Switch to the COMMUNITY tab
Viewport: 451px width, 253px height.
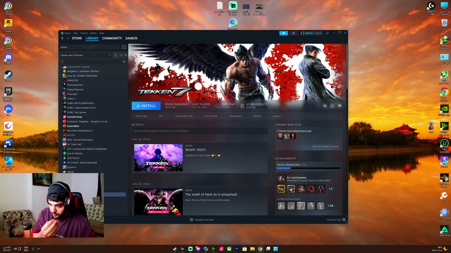pos(112,38)
